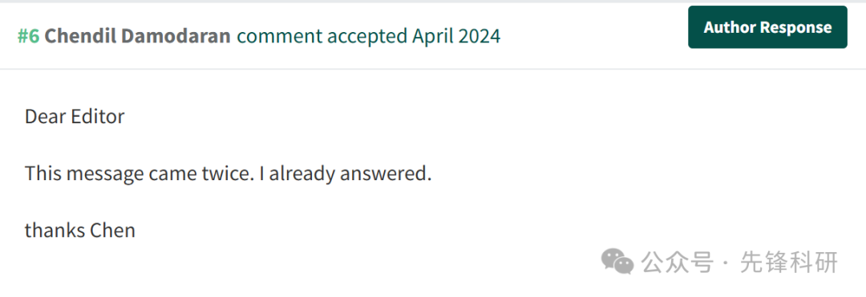This screenshot has height=297, width=866.
Task: Click the 公众号 watermark text
Action: 678,262
